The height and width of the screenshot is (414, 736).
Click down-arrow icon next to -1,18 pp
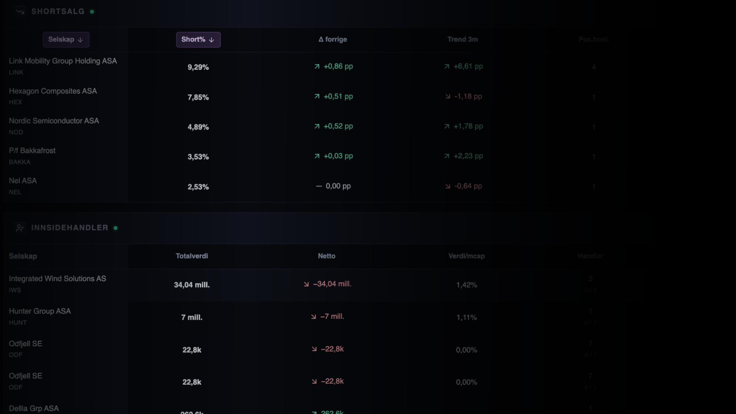[x=448, y=96]
